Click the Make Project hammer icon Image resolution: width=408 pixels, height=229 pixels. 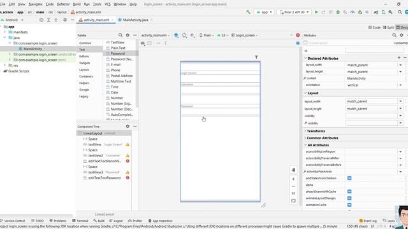pyautogui.click(x=248, y=12)
